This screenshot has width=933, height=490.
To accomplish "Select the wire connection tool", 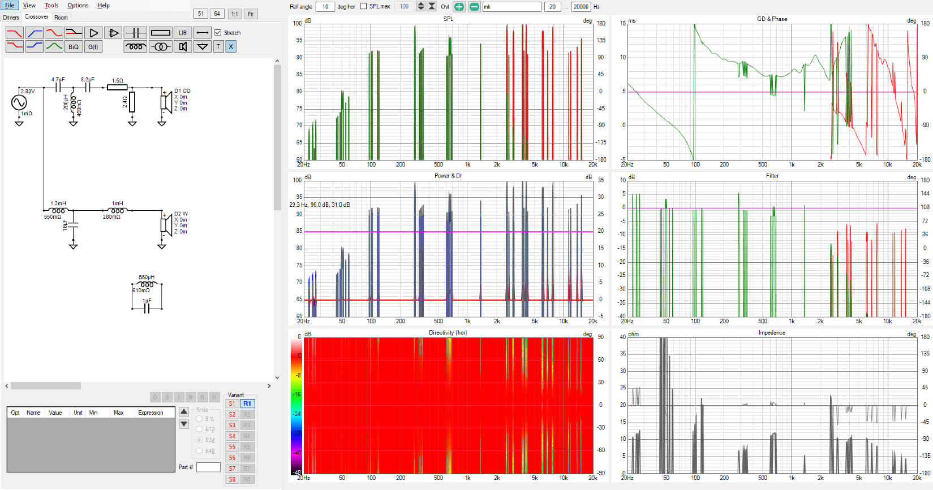I will (203, 33).
